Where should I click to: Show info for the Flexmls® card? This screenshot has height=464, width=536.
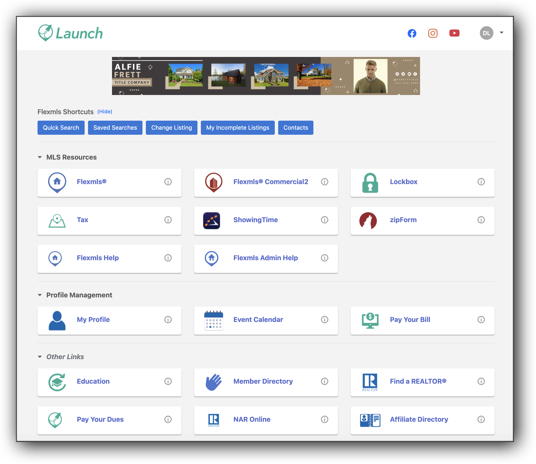tap(168, 182)
